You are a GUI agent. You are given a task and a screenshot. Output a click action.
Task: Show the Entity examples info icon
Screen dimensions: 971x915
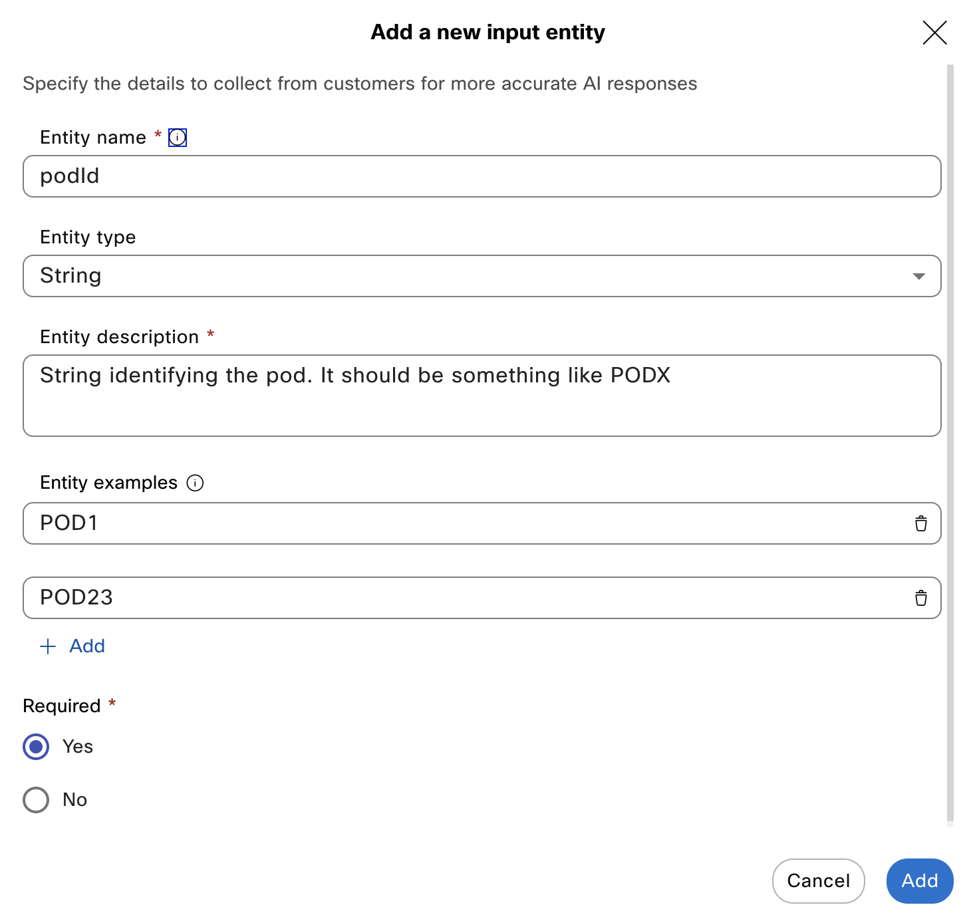pos(195,483)
